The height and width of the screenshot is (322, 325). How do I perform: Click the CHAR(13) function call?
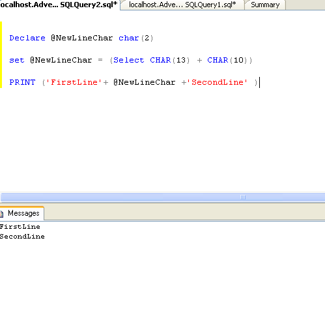click(170, 60)
